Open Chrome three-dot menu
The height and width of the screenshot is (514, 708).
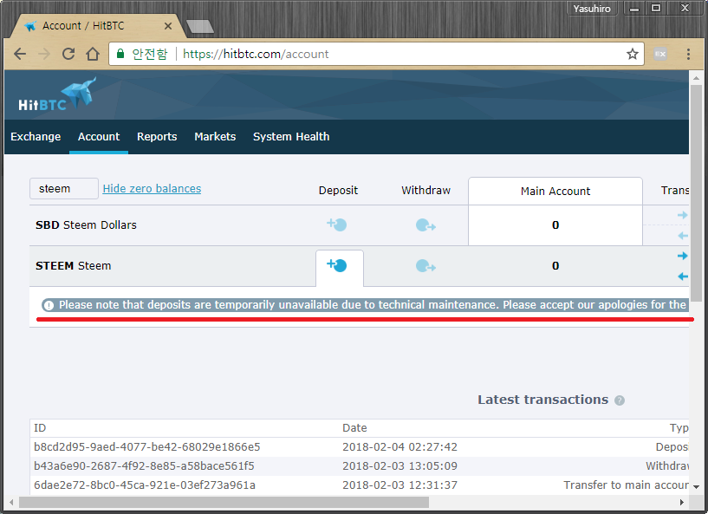coord(688,55)
